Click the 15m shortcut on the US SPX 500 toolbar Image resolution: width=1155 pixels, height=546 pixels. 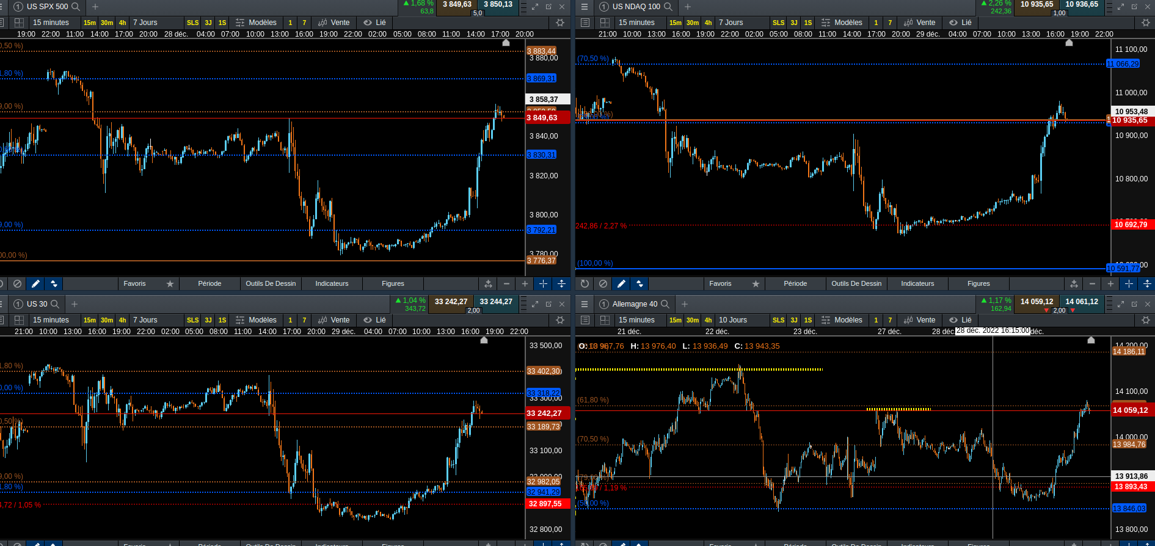pos(90,23)
